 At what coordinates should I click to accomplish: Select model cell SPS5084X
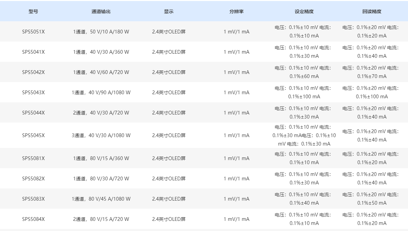(x=33, y=219)
